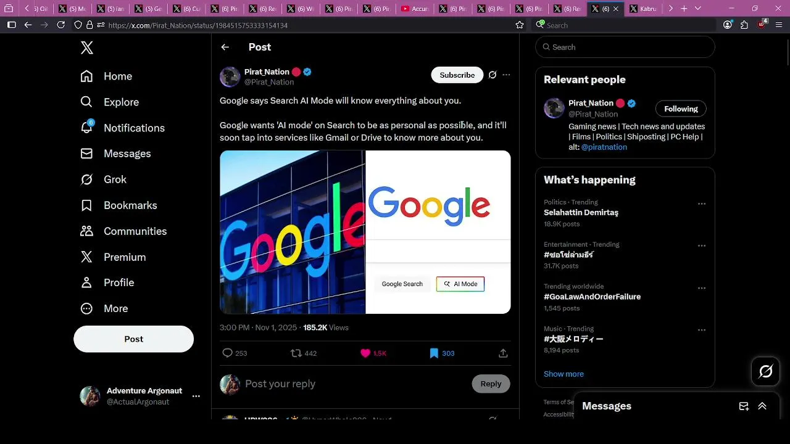Switch to the YouTube Accur tab
This screenshot has height=444, width=790.
pos(415,9)
